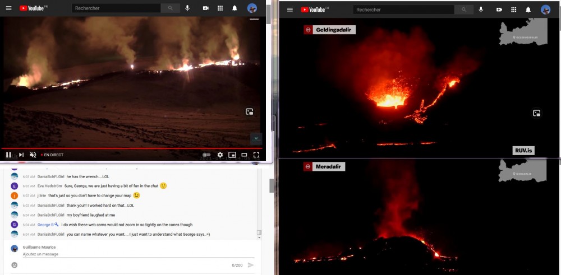The width and height of the screenshot is (561, 275).
Task: Open emoji picker in chat input
Action: (15, 265)
